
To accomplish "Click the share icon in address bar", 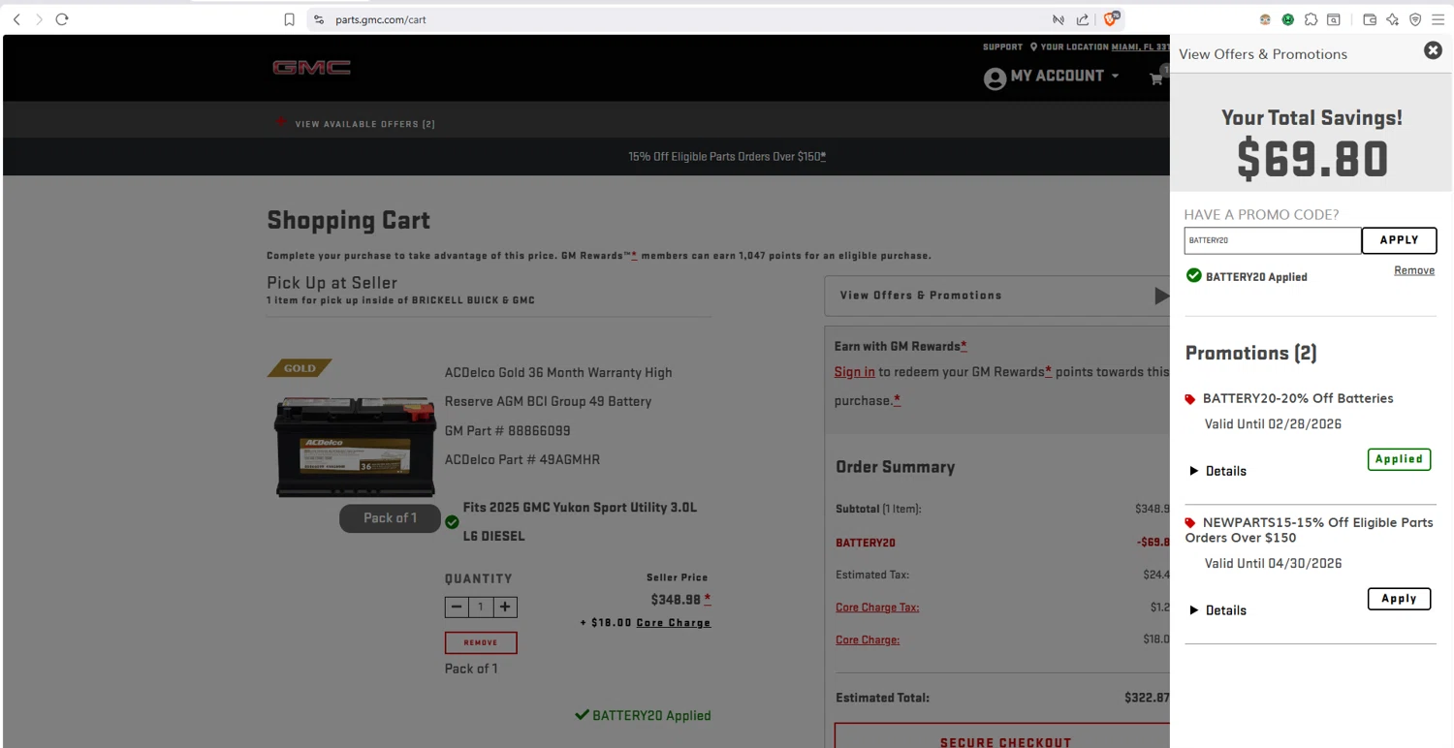I will click(x=1083, y=19).
